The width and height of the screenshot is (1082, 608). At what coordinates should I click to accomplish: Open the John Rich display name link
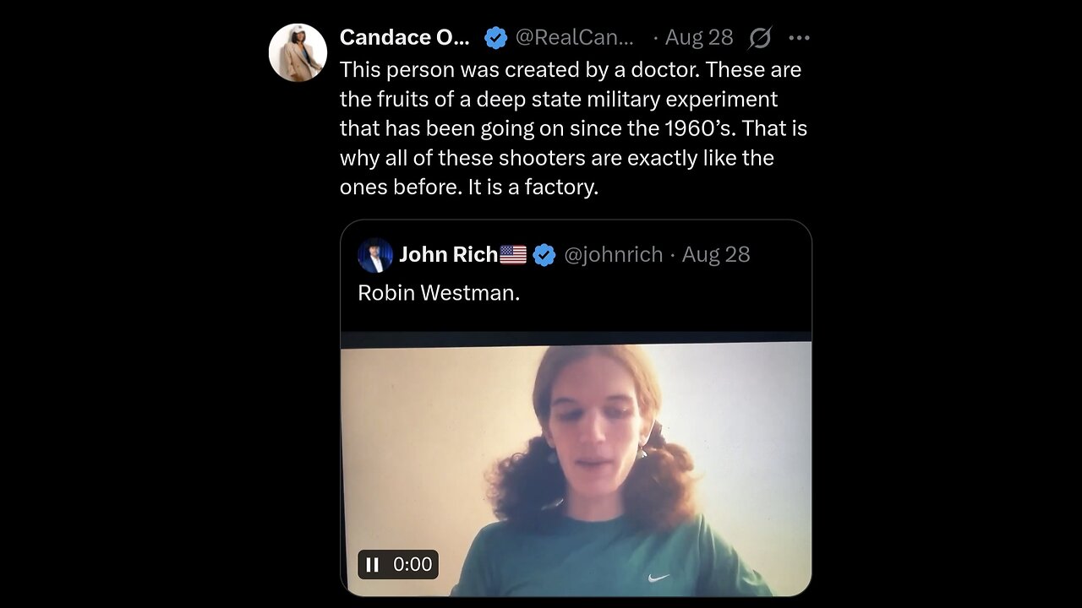click(448, 255)
